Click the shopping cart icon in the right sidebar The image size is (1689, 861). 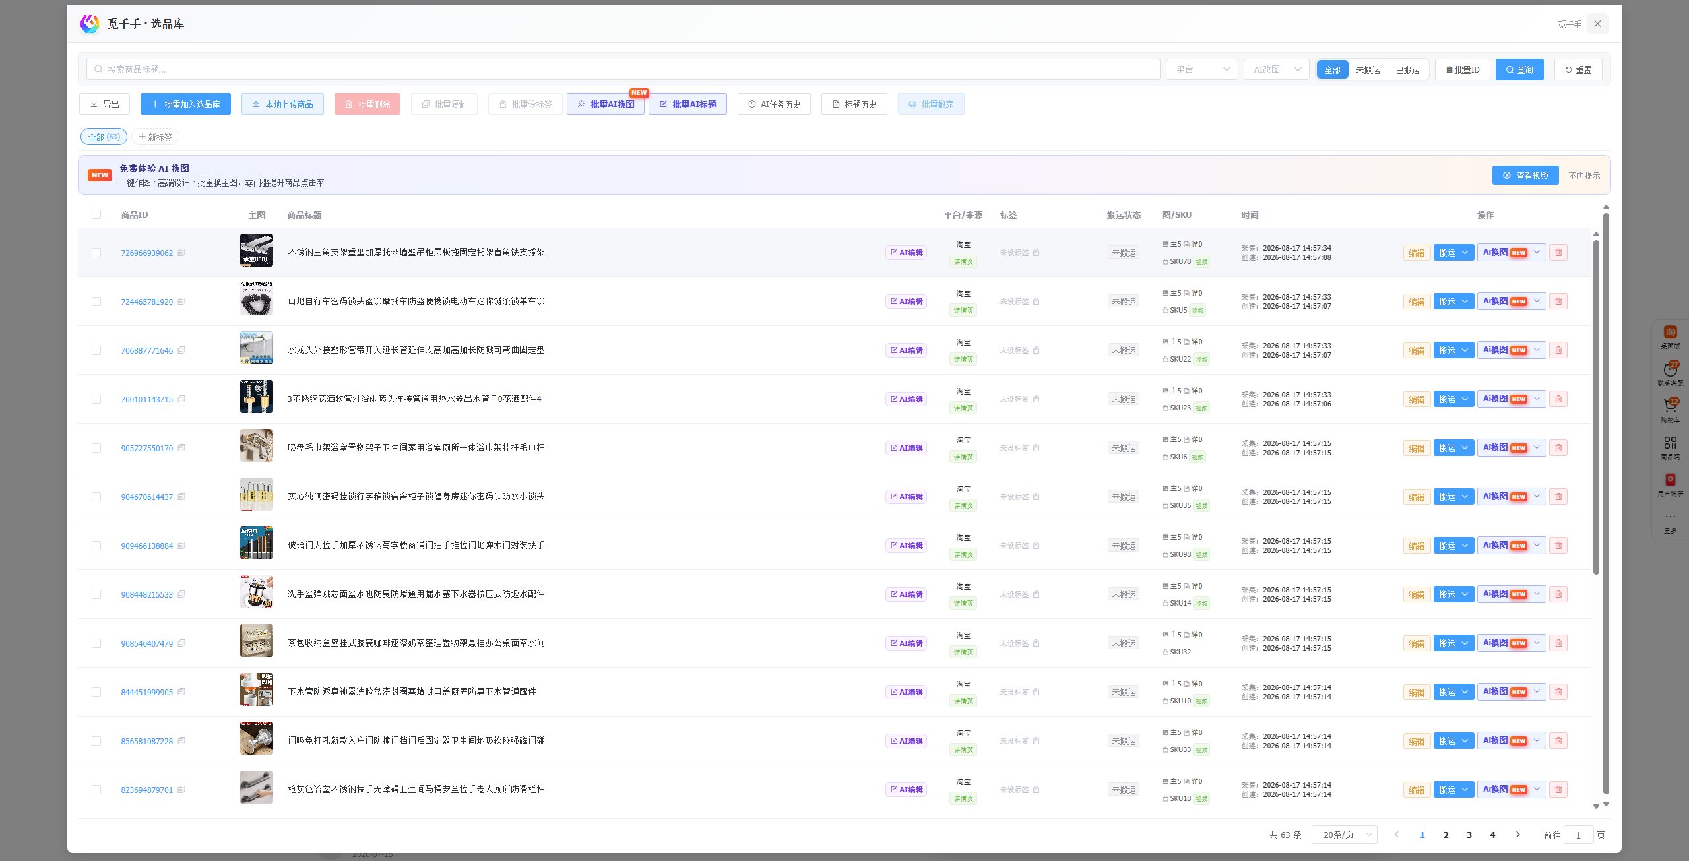point(1671,405)
